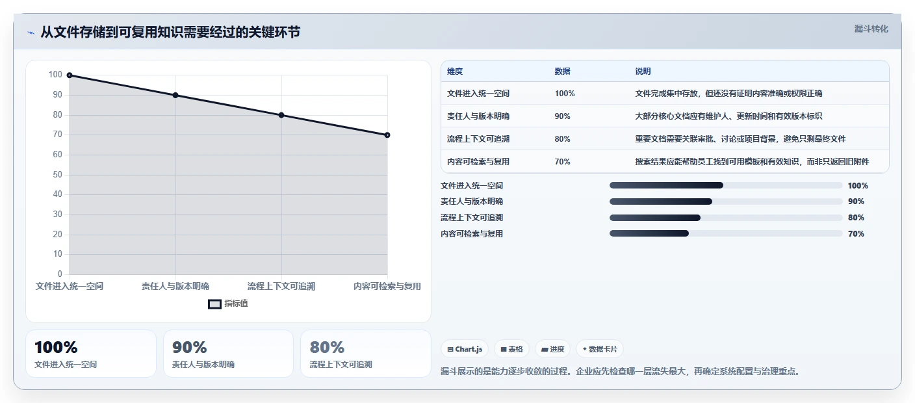The width and height of the screenshot is (915, 403).
Task: Open the 90% 责任人与版本明确 data card
Action: (x=229, y=354)
